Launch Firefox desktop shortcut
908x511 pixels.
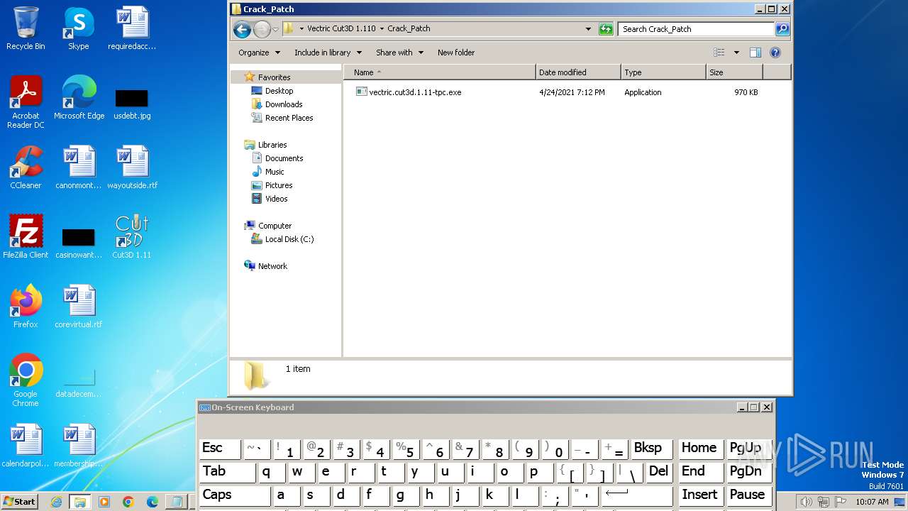click(x=26, y=307)
